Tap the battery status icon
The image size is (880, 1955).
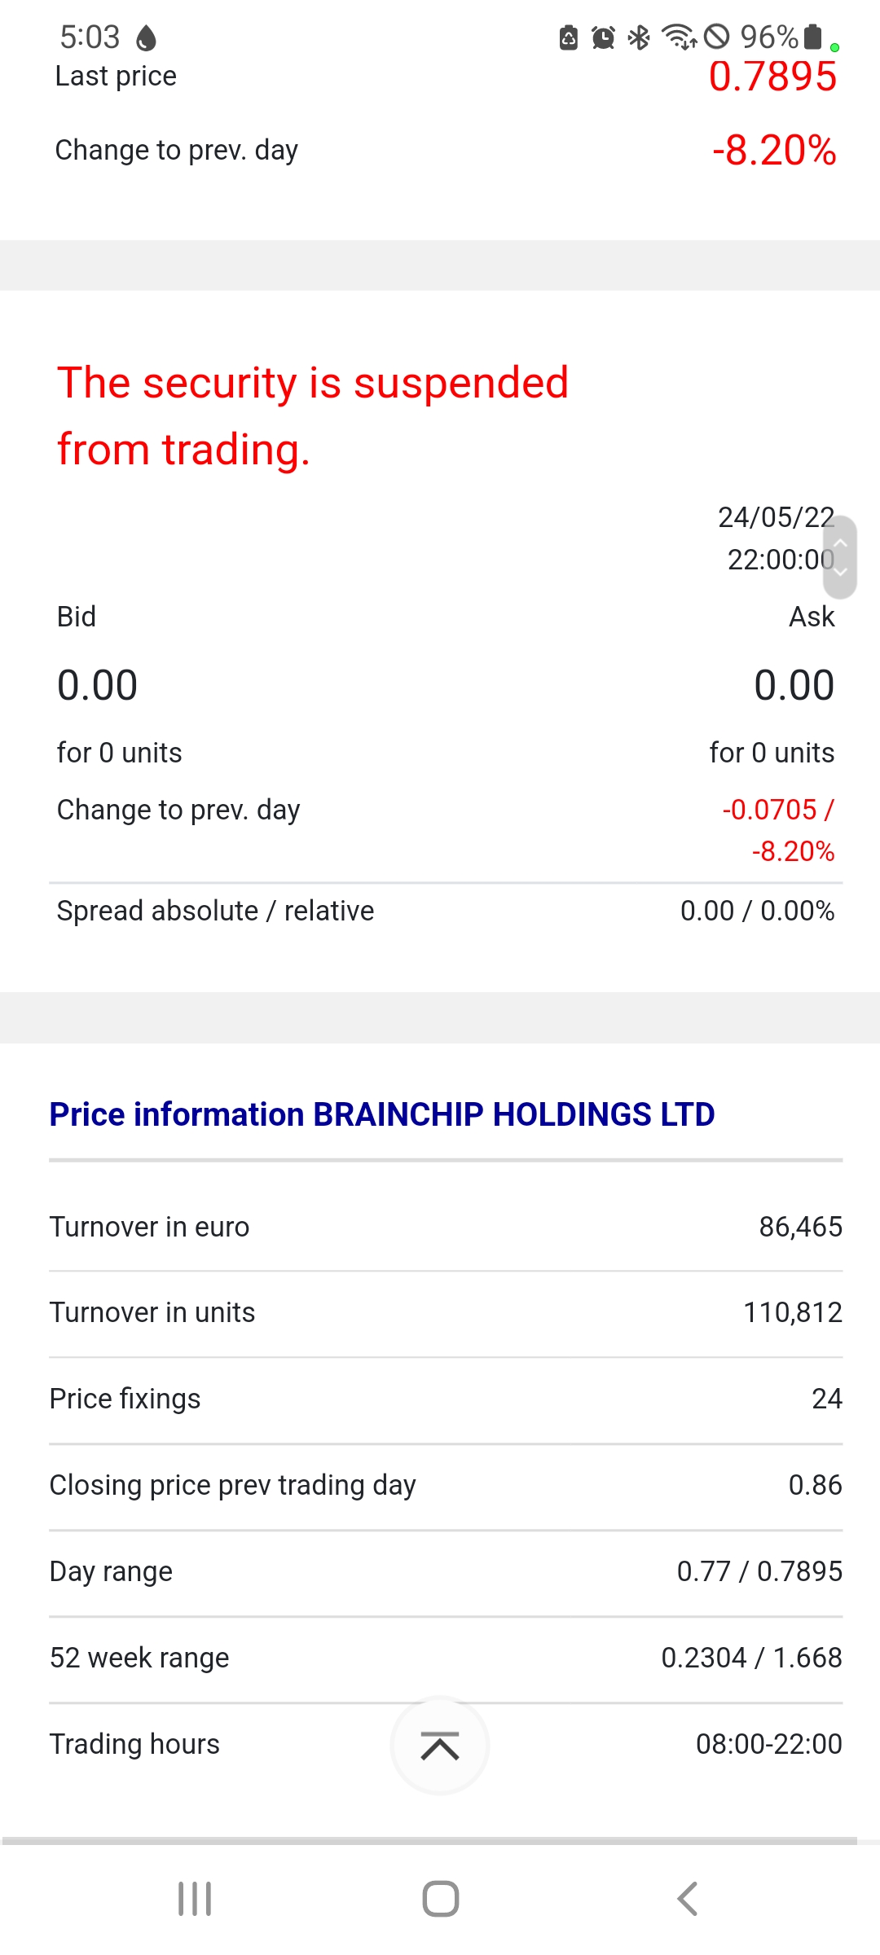(x=812, y=37)
